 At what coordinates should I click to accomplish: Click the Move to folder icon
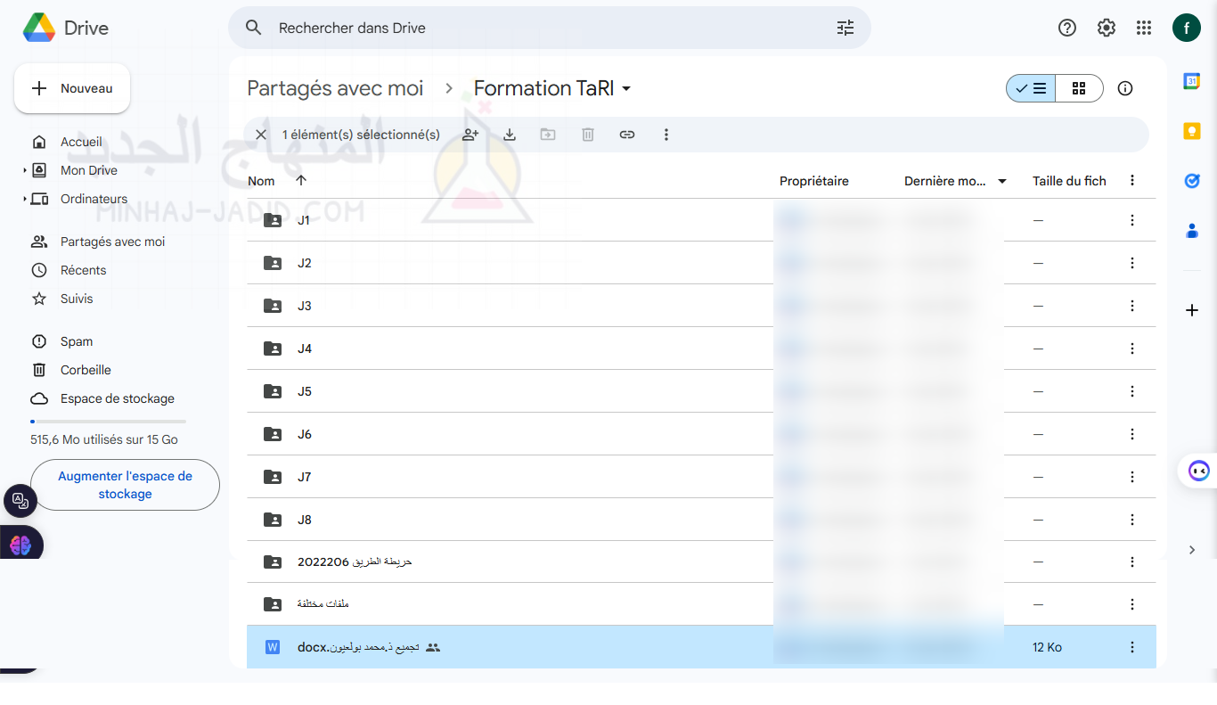click(548, 135)
